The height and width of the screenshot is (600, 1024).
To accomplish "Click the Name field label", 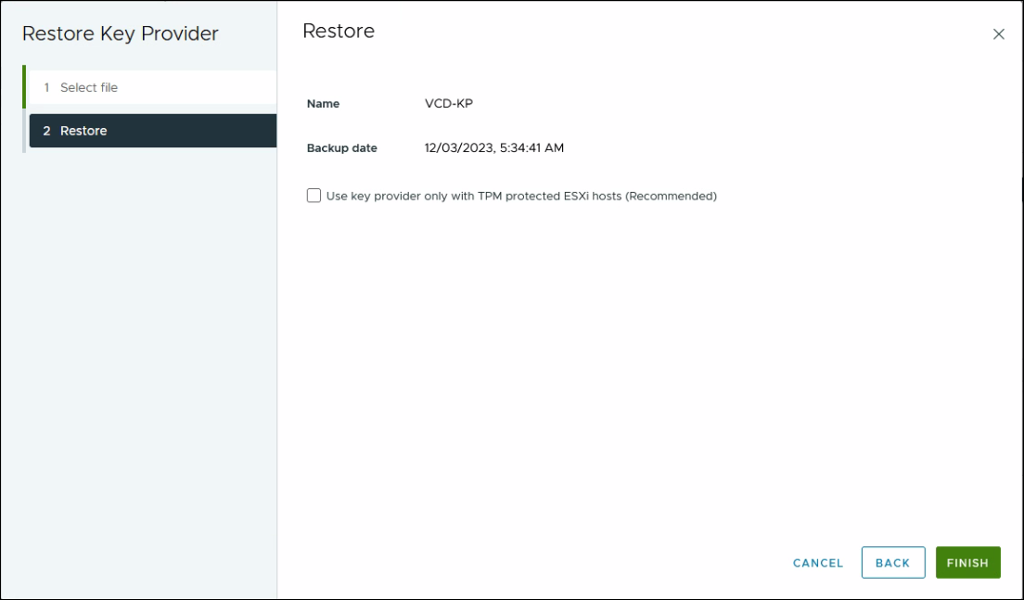I will [324, 103].
